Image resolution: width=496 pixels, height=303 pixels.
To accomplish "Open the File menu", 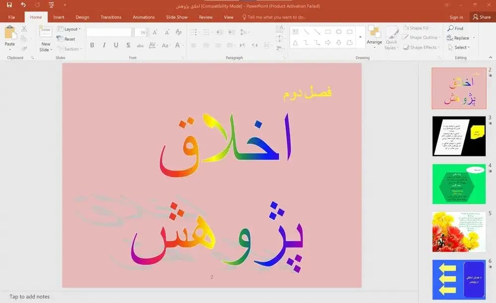I will click(x=12, y=17).
